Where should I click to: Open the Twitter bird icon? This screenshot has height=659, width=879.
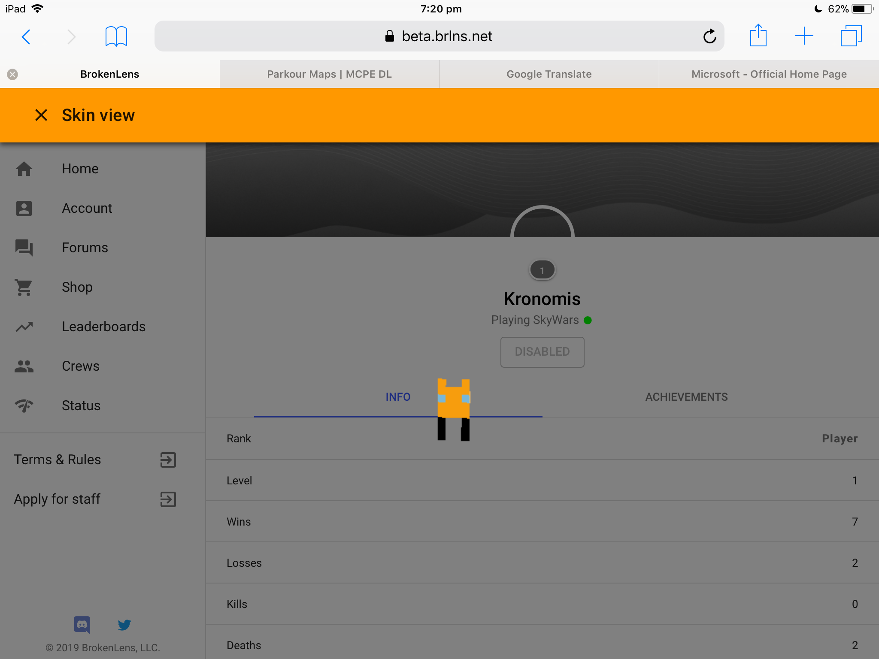(124, 625)
